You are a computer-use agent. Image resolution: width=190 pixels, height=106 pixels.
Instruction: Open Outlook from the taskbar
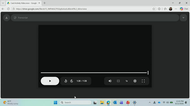(x=115, y=102)
